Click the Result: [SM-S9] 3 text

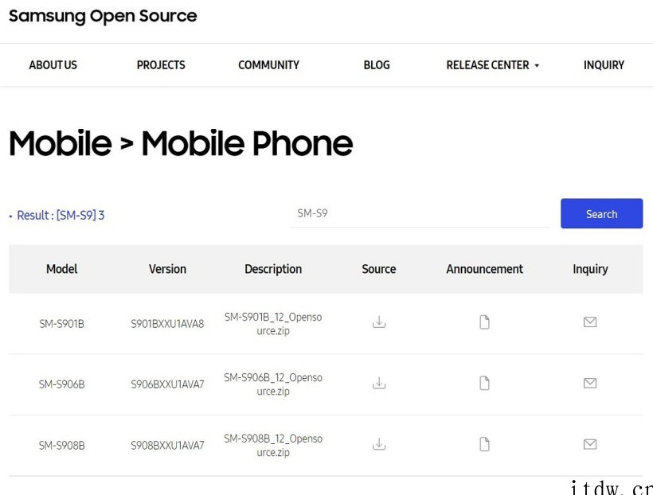click(61, 215)
